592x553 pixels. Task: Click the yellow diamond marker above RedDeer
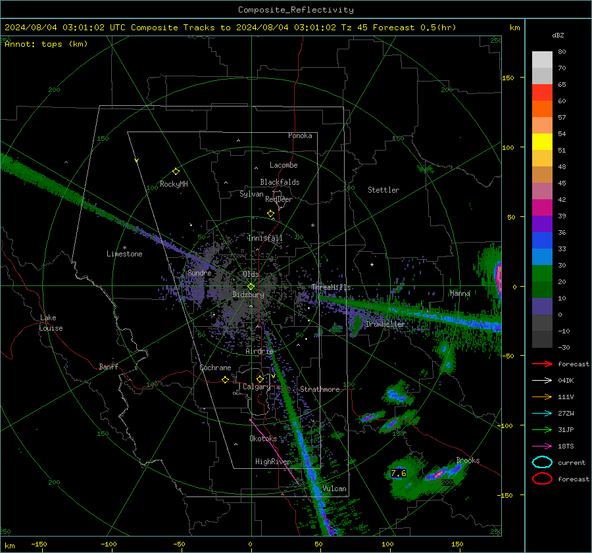[x=270, y=214]
